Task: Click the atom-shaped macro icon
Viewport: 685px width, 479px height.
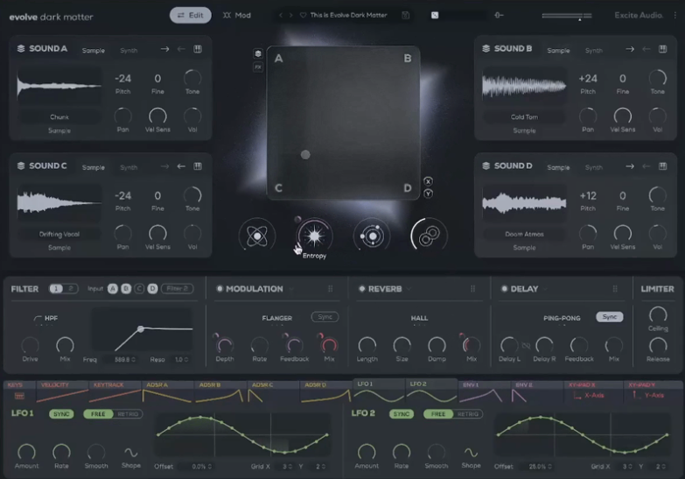Action: 257,236
